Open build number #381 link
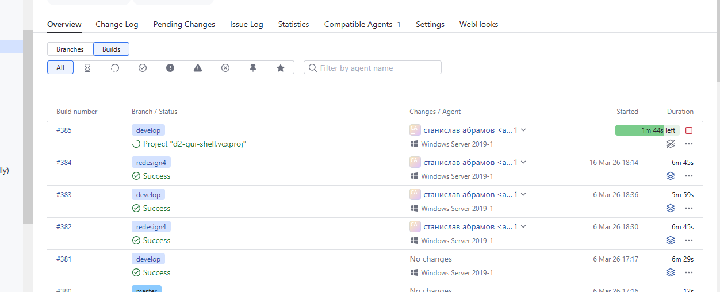 click(64, 259)
